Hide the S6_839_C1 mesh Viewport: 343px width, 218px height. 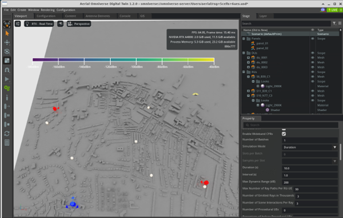coord(313,76)
